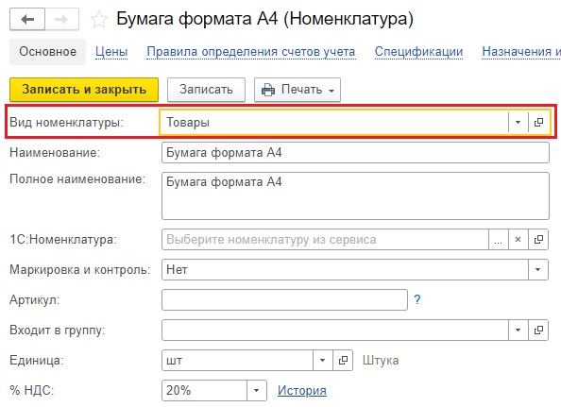The width and height of the screenshot is (561, 407).
Task: Open the 1С:Номенклатура selection via ellipsis button
Action: (498, 240)
